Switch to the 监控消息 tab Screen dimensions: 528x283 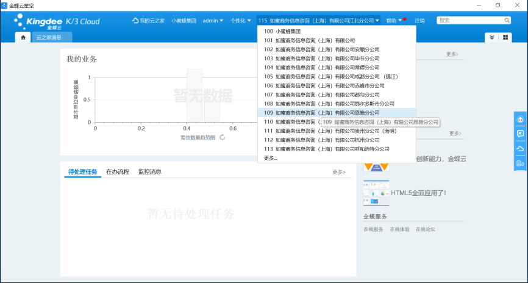[149, 172]
